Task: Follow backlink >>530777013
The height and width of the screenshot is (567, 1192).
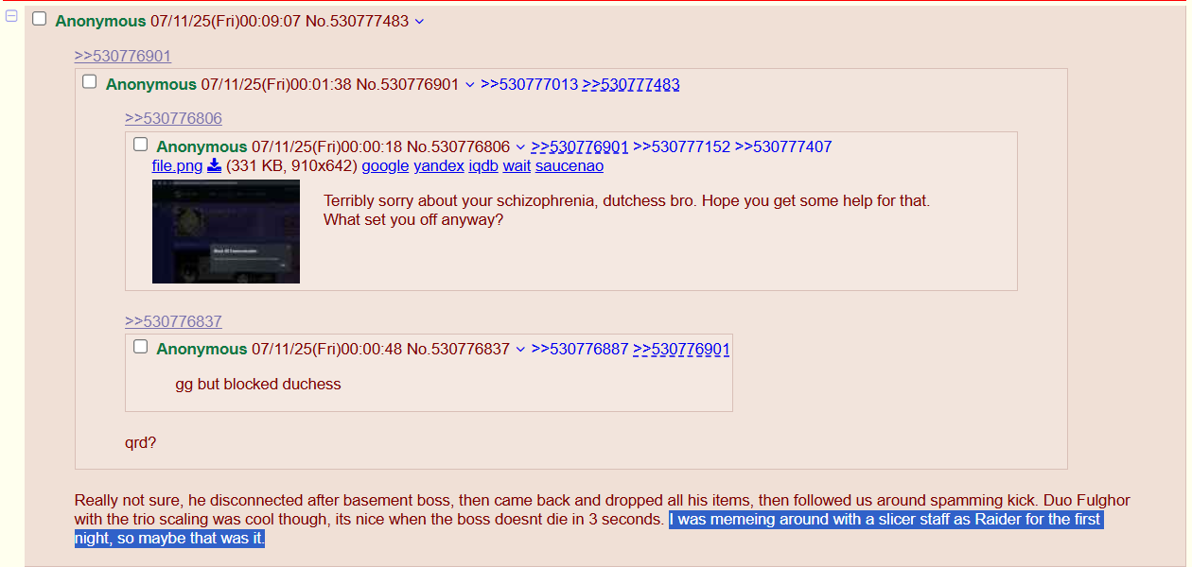Action: tap(529, 84)
